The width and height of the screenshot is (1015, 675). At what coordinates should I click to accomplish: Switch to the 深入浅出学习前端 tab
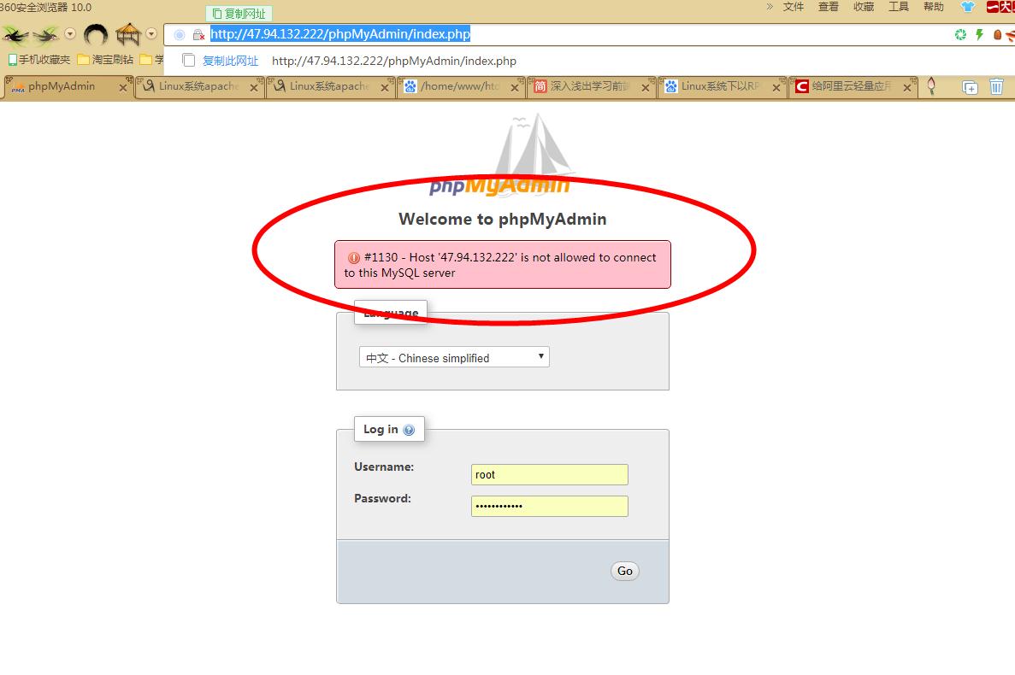click(x=590, y=86)
